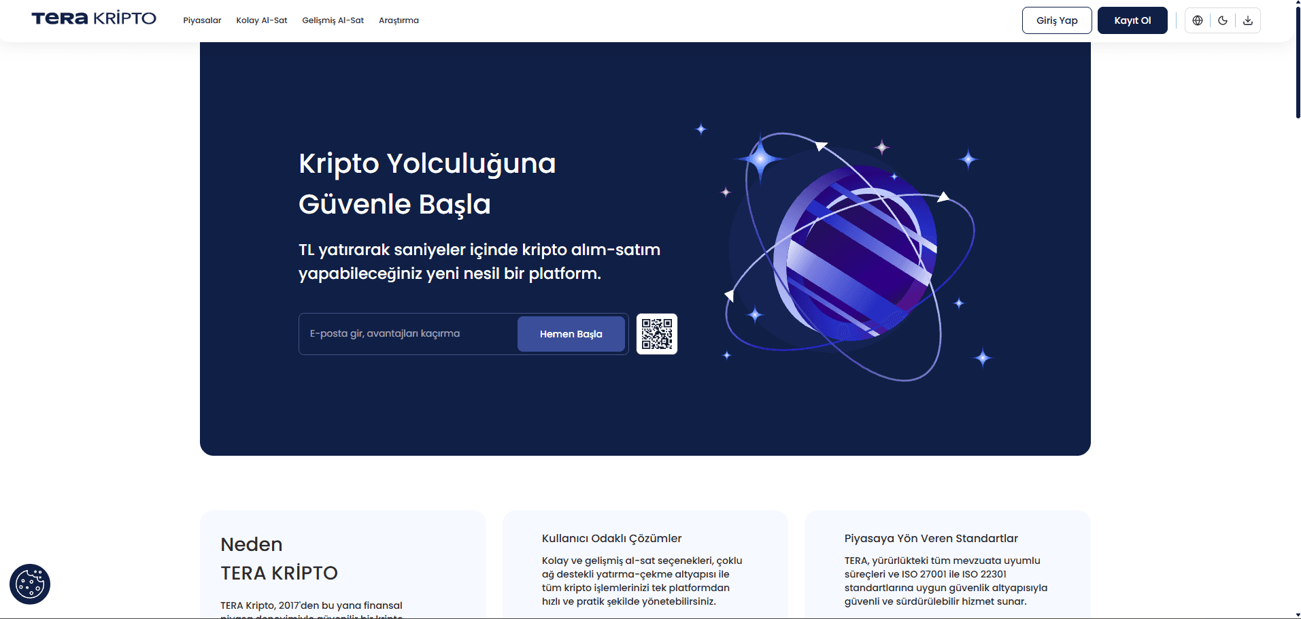Select the 'Kripto Yolculuğuna Güvenle Başla' heading
Viewport: 1301px width, 619px height.
427,184
